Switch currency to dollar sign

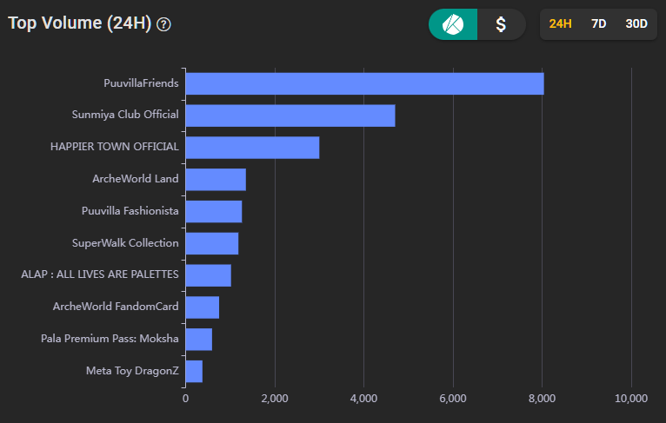point(501,24)
